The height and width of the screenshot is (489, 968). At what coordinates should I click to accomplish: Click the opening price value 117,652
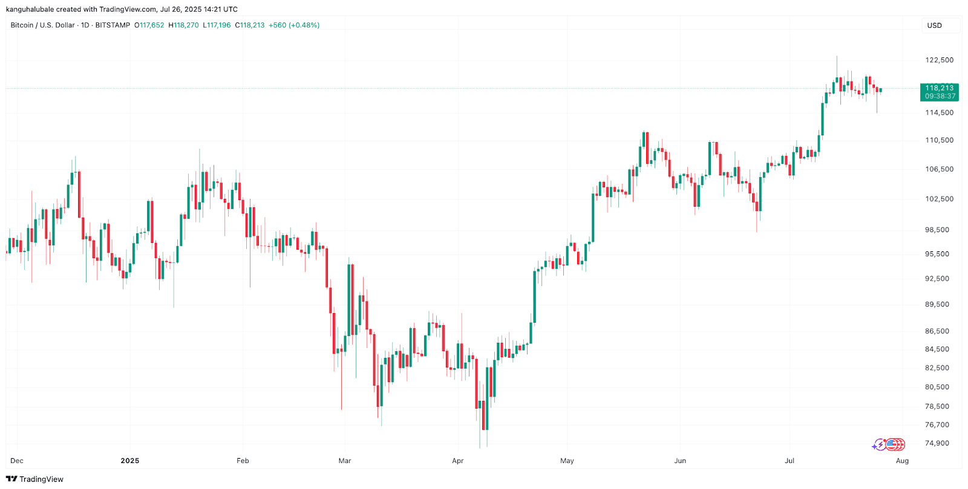[151, 25]
